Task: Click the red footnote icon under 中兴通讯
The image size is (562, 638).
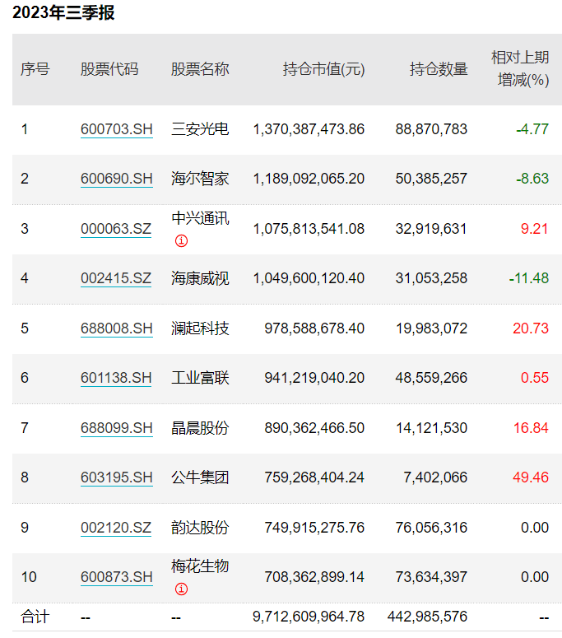Action: point(181,241)
